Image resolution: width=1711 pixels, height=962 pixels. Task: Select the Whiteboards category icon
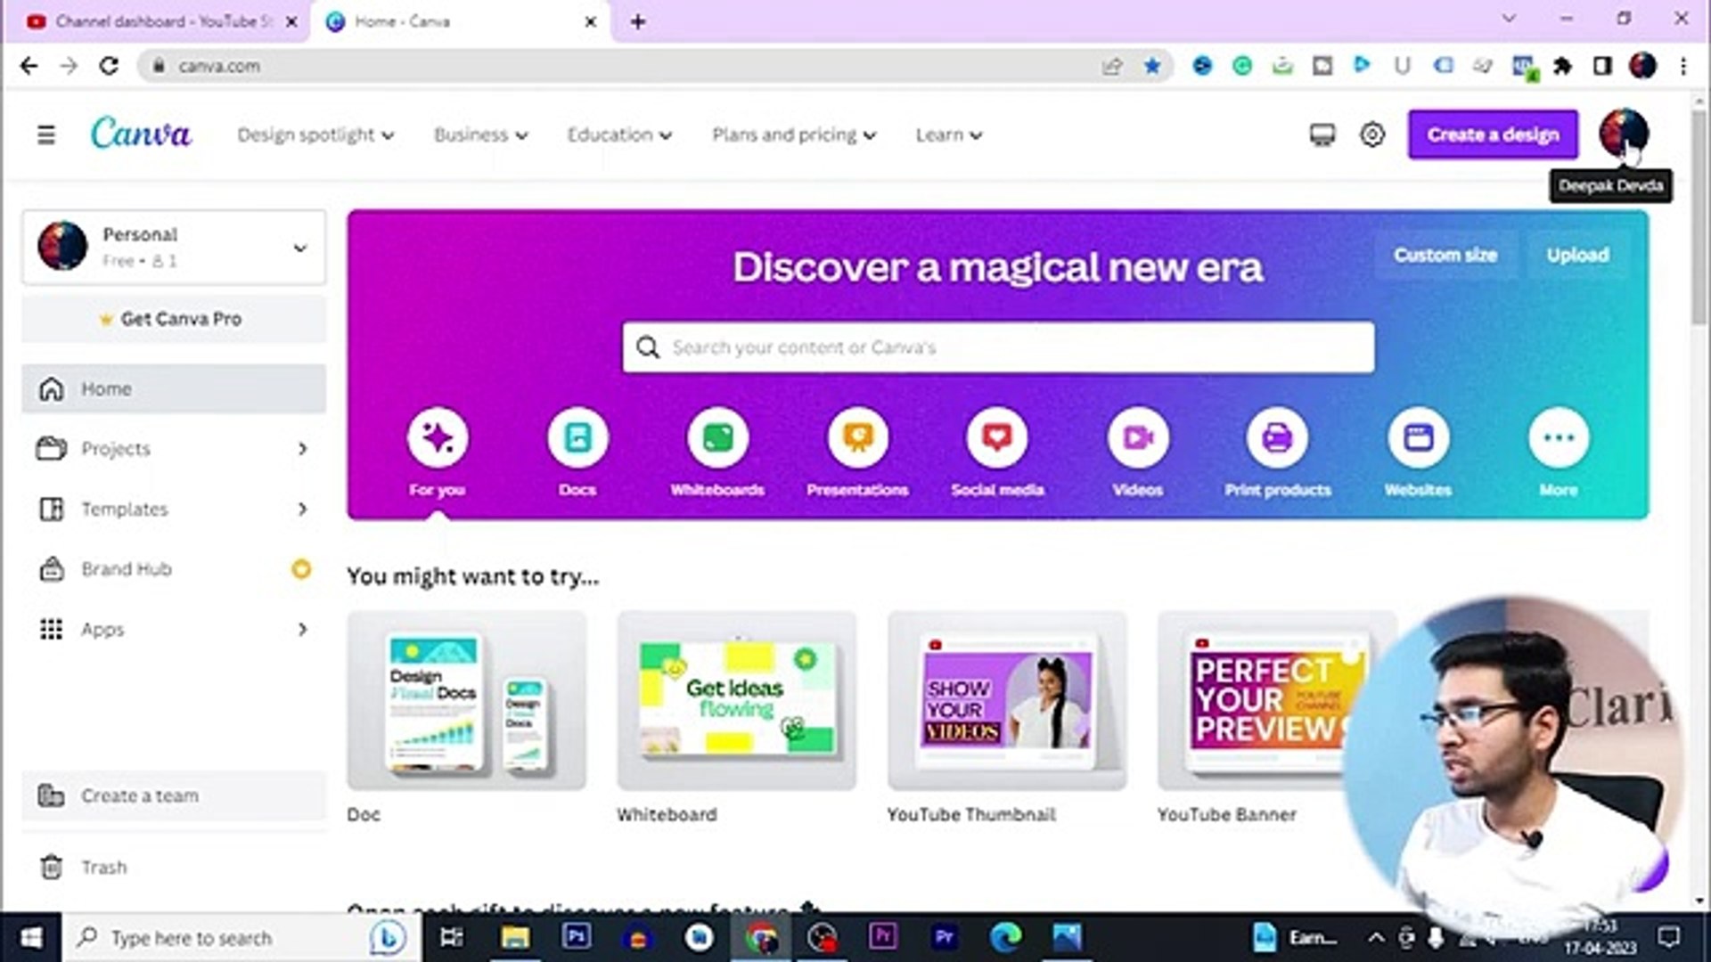click(717, 437)
